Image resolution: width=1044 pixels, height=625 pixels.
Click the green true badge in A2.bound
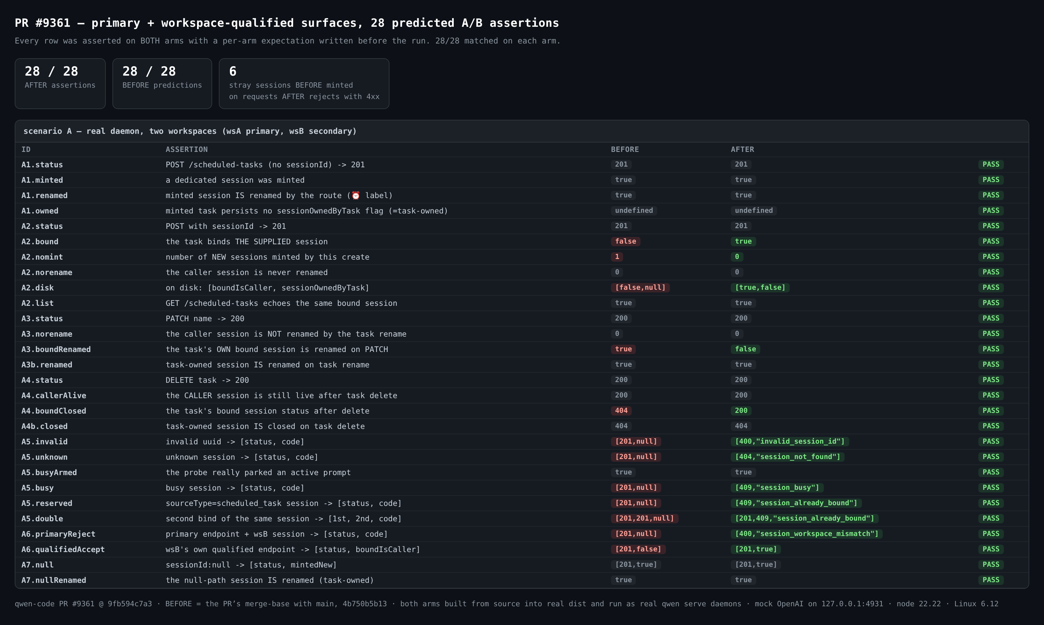743,241
